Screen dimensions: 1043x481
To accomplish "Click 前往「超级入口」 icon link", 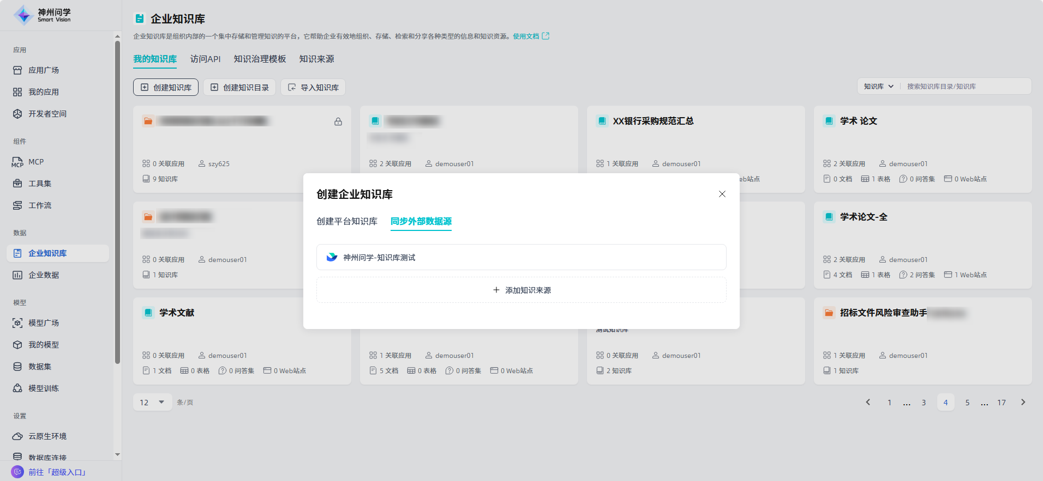I will tap(17, 472).
